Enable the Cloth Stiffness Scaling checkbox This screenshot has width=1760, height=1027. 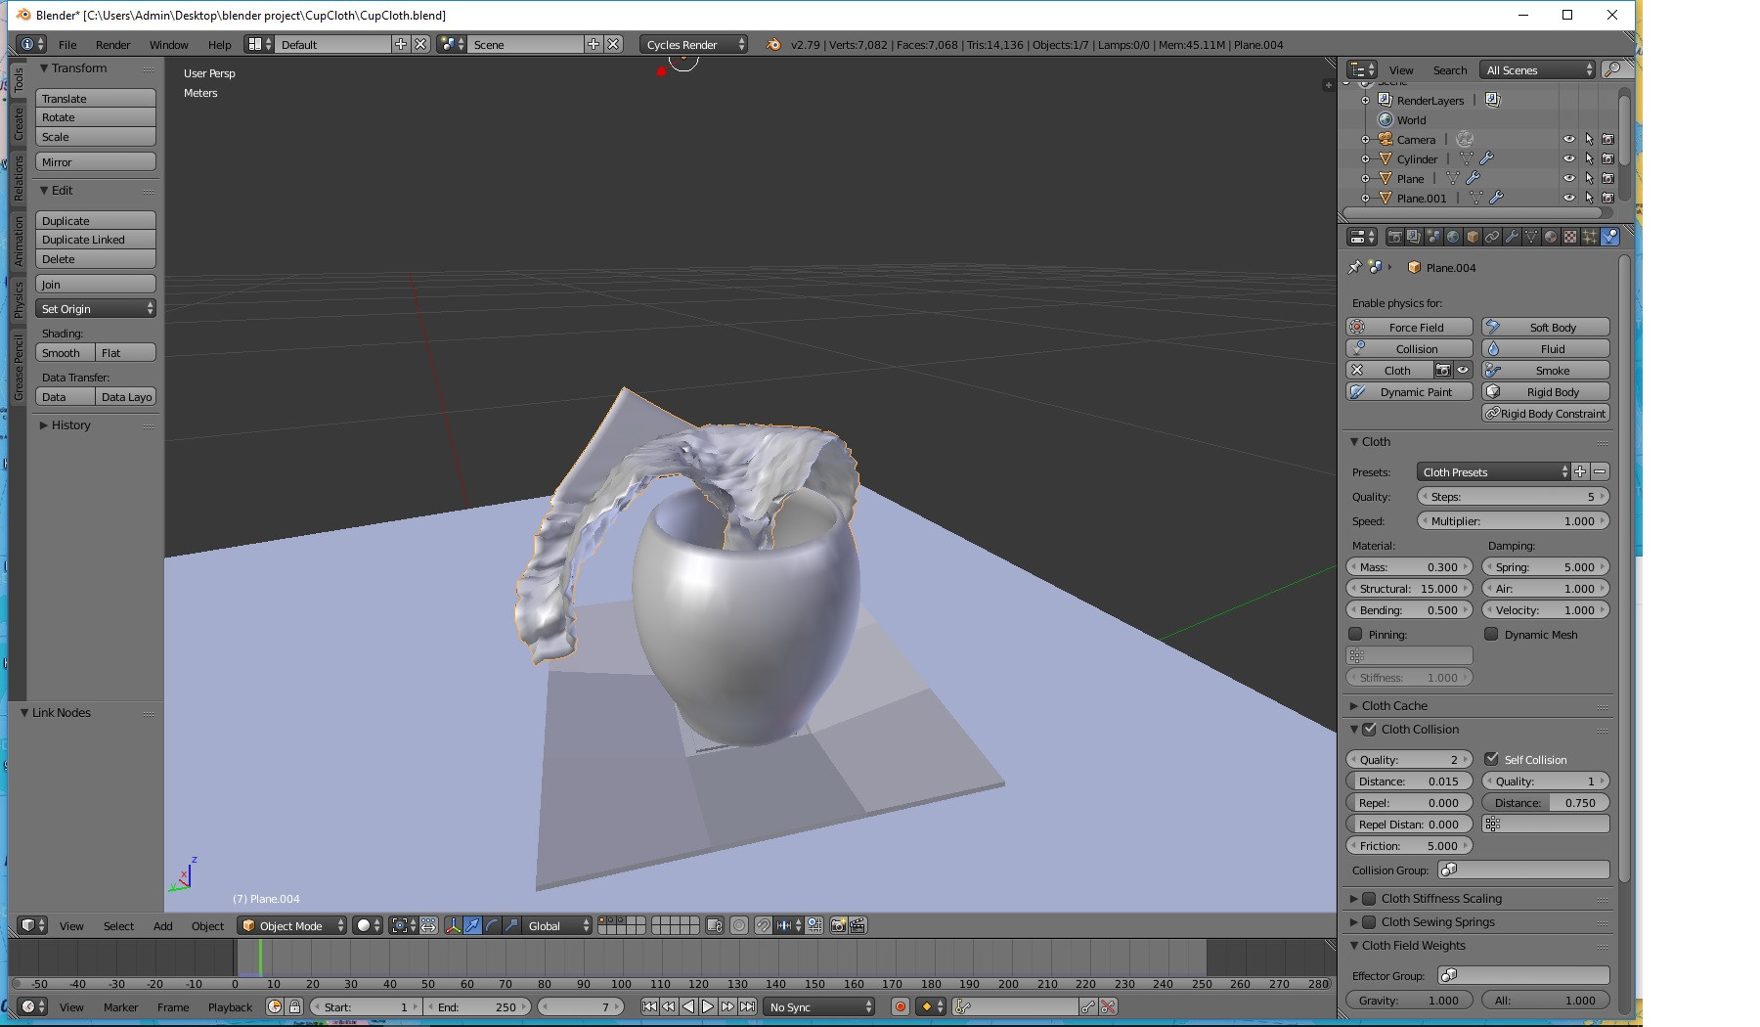pos(1370,898)
